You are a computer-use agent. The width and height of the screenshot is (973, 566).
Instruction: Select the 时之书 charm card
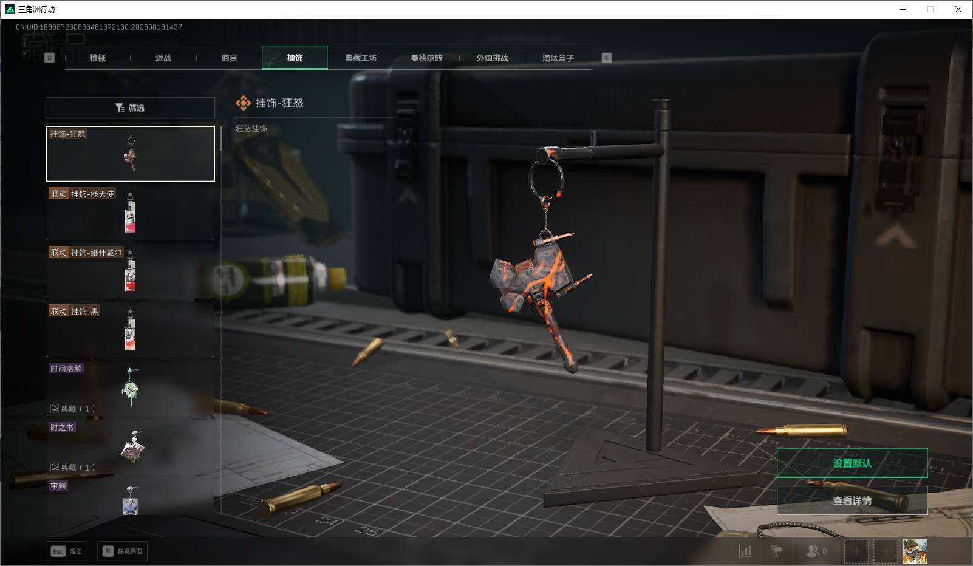pyautogui.click(x=130, y=446)
